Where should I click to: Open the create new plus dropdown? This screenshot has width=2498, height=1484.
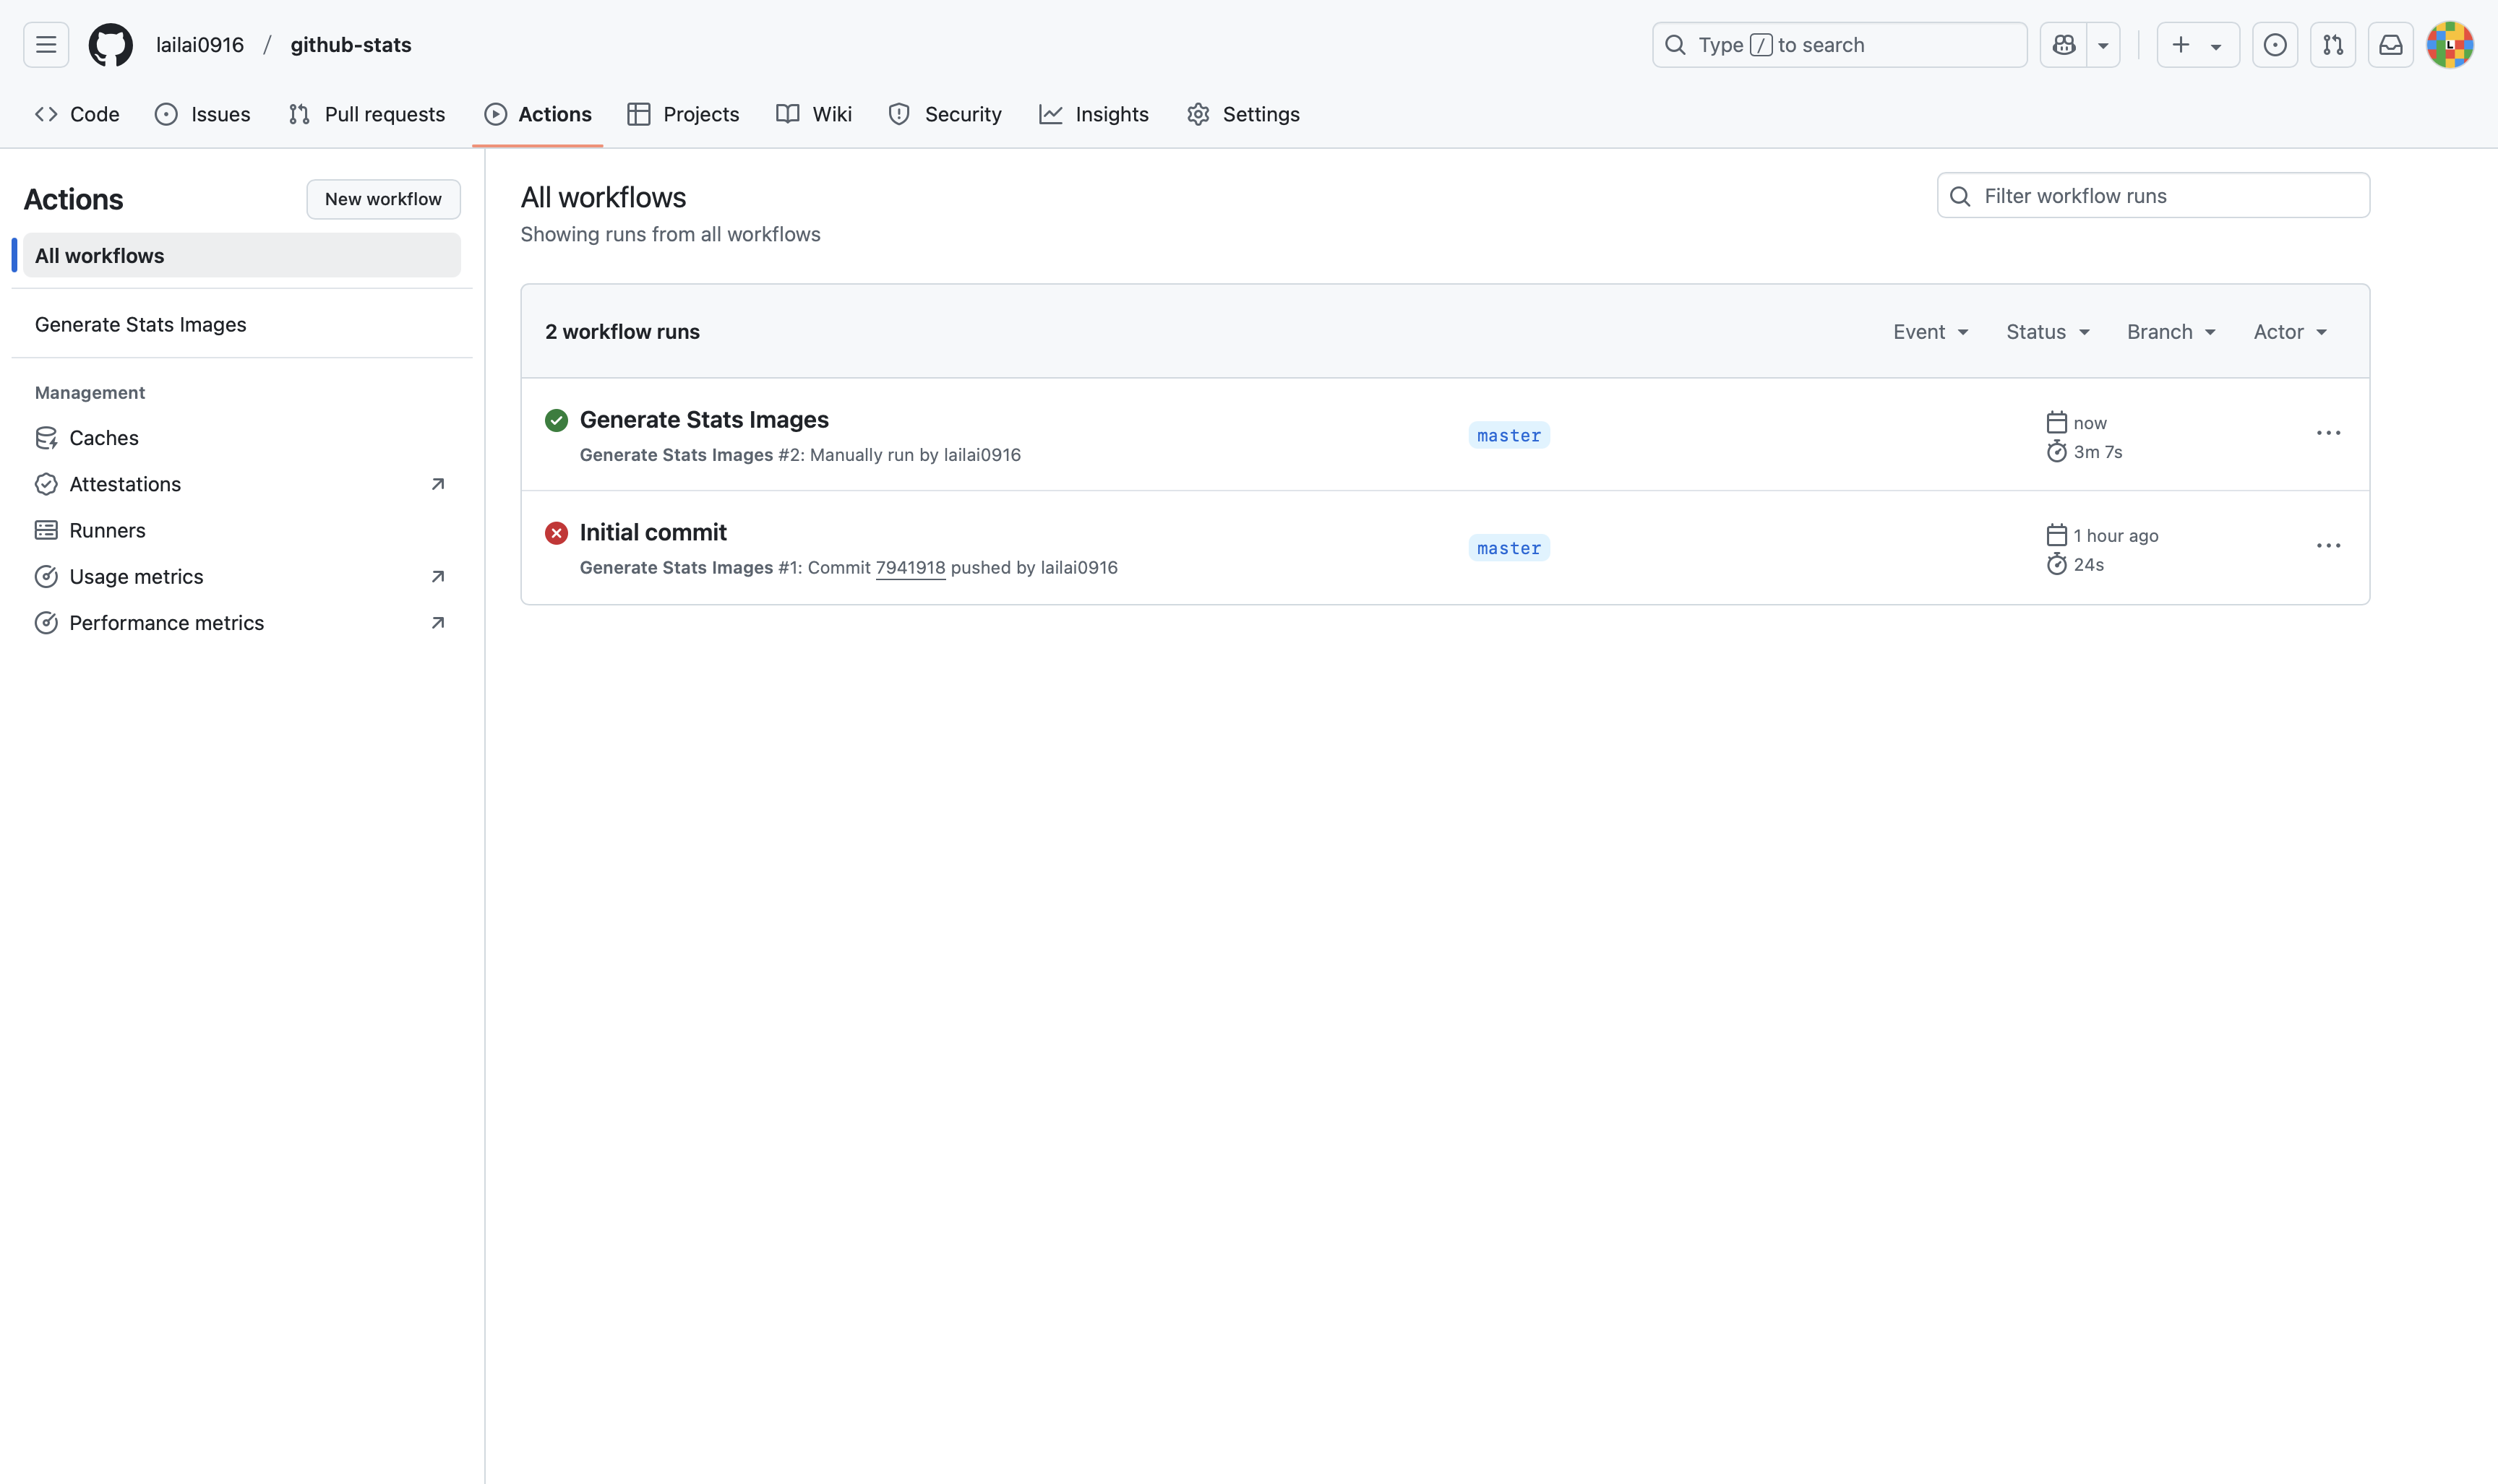click(x=2197, y=45)
